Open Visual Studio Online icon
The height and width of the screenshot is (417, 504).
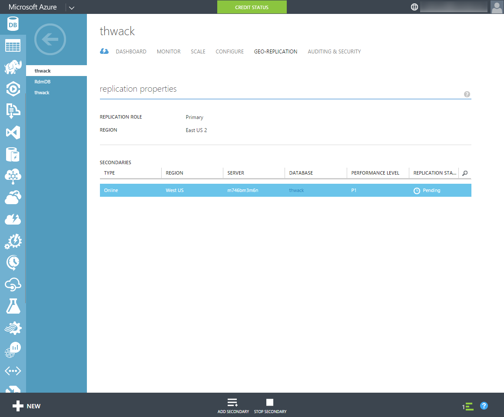(13, 132)
